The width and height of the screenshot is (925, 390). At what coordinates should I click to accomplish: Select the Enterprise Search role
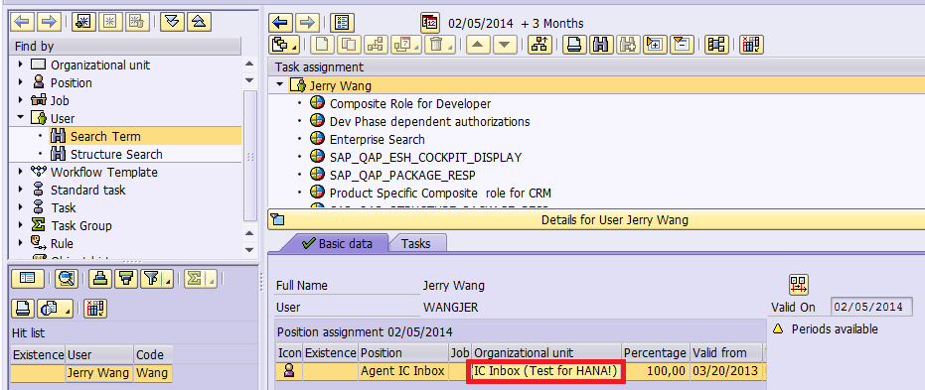377,140
